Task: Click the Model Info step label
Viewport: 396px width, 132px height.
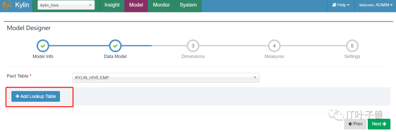Action: click(43, 56)
